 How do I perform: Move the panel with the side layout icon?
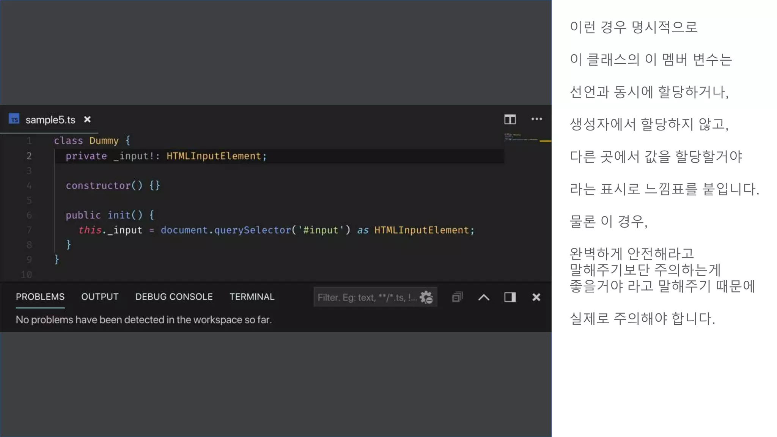coord(510,297)
